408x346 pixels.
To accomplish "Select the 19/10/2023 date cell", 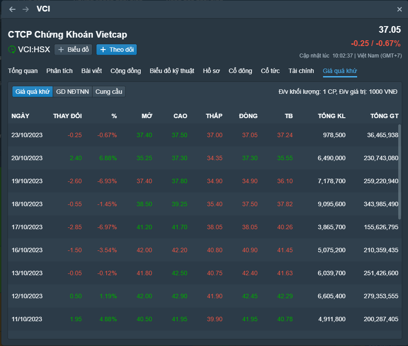I will pos(27,181).
